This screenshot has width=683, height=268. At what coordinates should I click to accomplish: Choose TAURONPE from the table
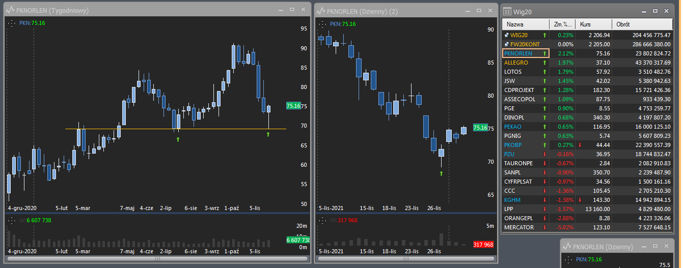(x=518, y=163)
